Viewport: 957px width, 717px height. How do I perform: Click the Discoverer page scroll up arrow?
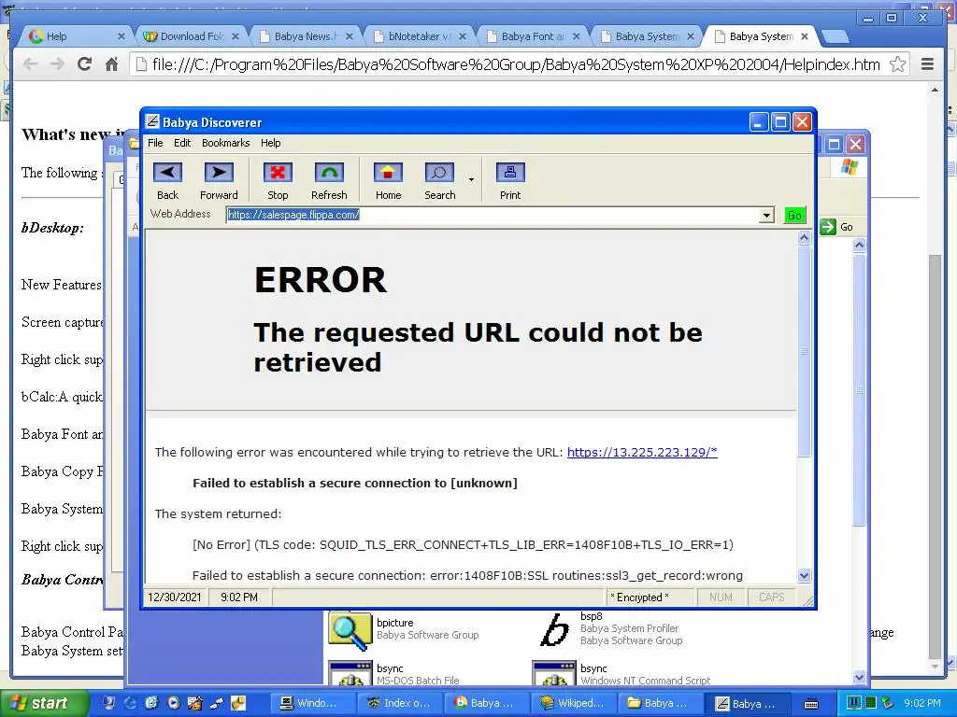[804, 238]
